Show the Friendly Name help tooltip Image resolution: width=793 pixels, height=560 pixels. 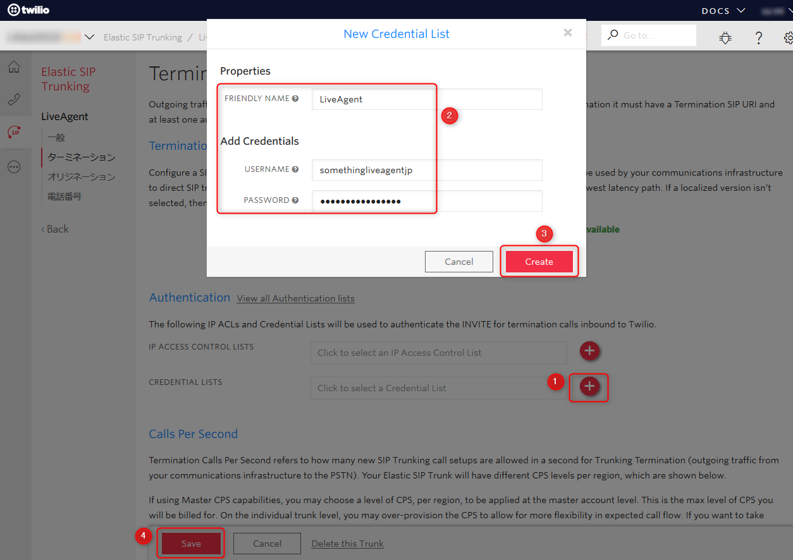295,99
